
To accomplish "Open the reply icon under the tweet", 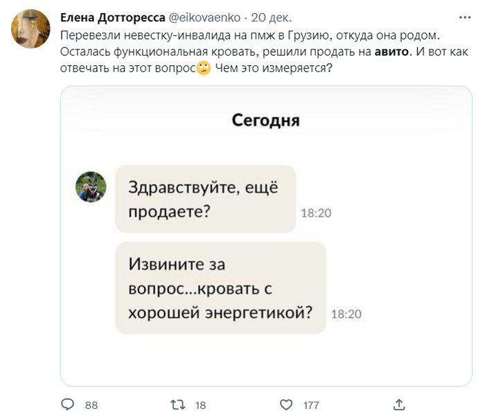I will [68, 404].
